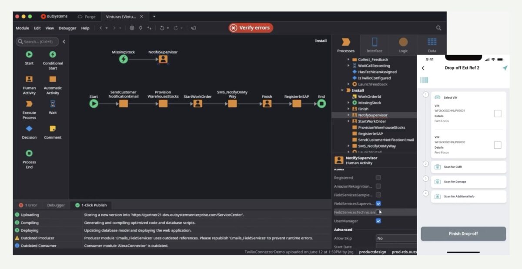
Task: Click the MissingStock node on canvas
Action: pos(124,59)
